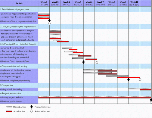Viewport: 152px width, 118px height.
Task: Click planned milestone diamond for Client's requirements defined
Action: pyautogui.click(x=49, y=20)
